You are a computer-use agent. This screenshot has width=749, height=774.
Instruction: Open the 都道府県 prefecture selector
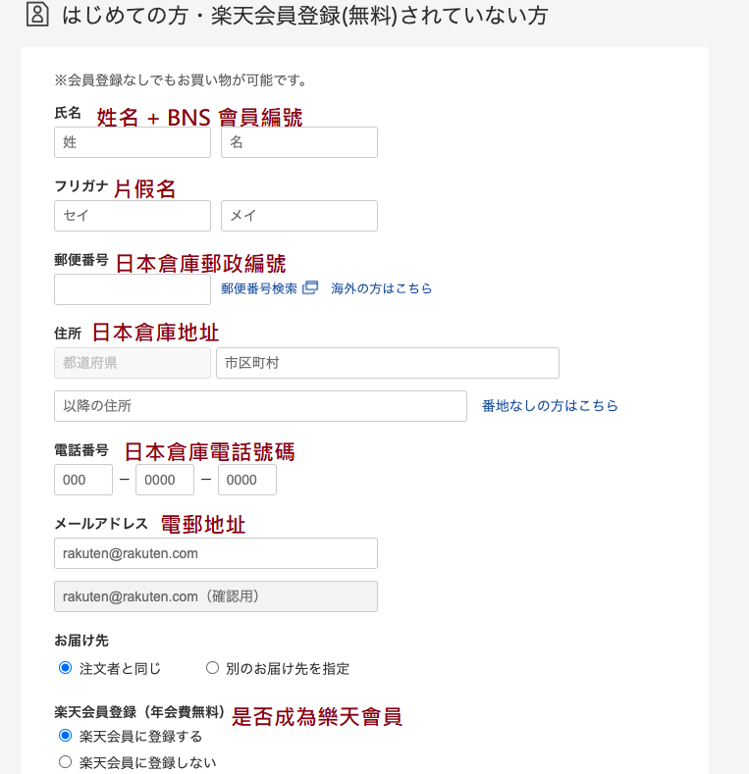tap(133, 363)
